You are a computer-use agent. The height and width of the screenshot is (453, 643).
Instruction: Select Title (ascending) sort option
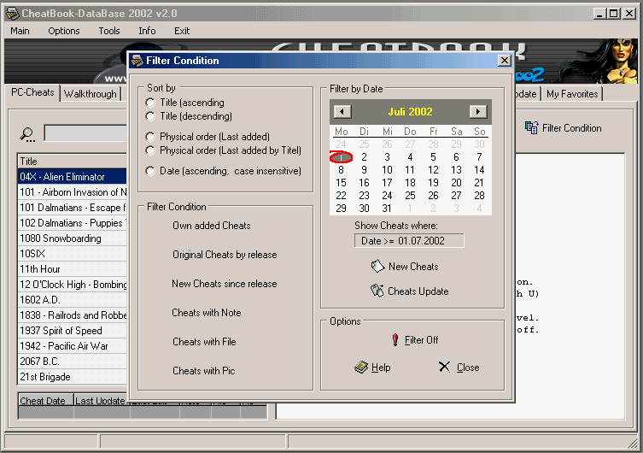[x=150, y=103]
